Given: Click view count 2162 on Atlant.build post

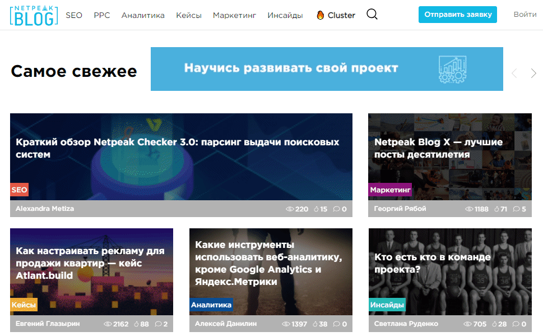Looking at the screenshot, I should point(120,324).
